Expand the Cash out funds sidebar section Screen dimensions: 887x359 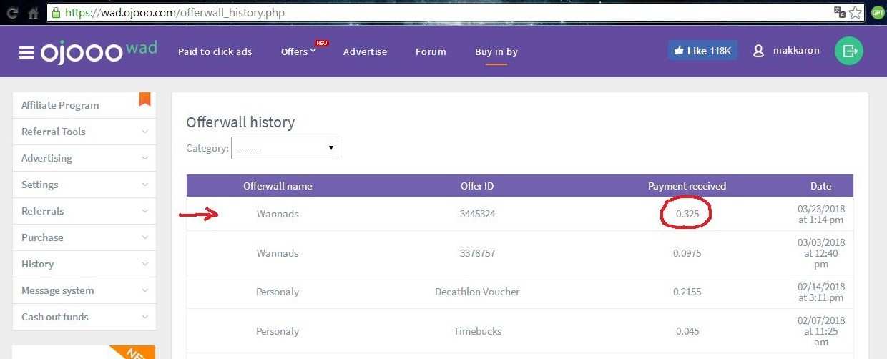click(84, 317)
